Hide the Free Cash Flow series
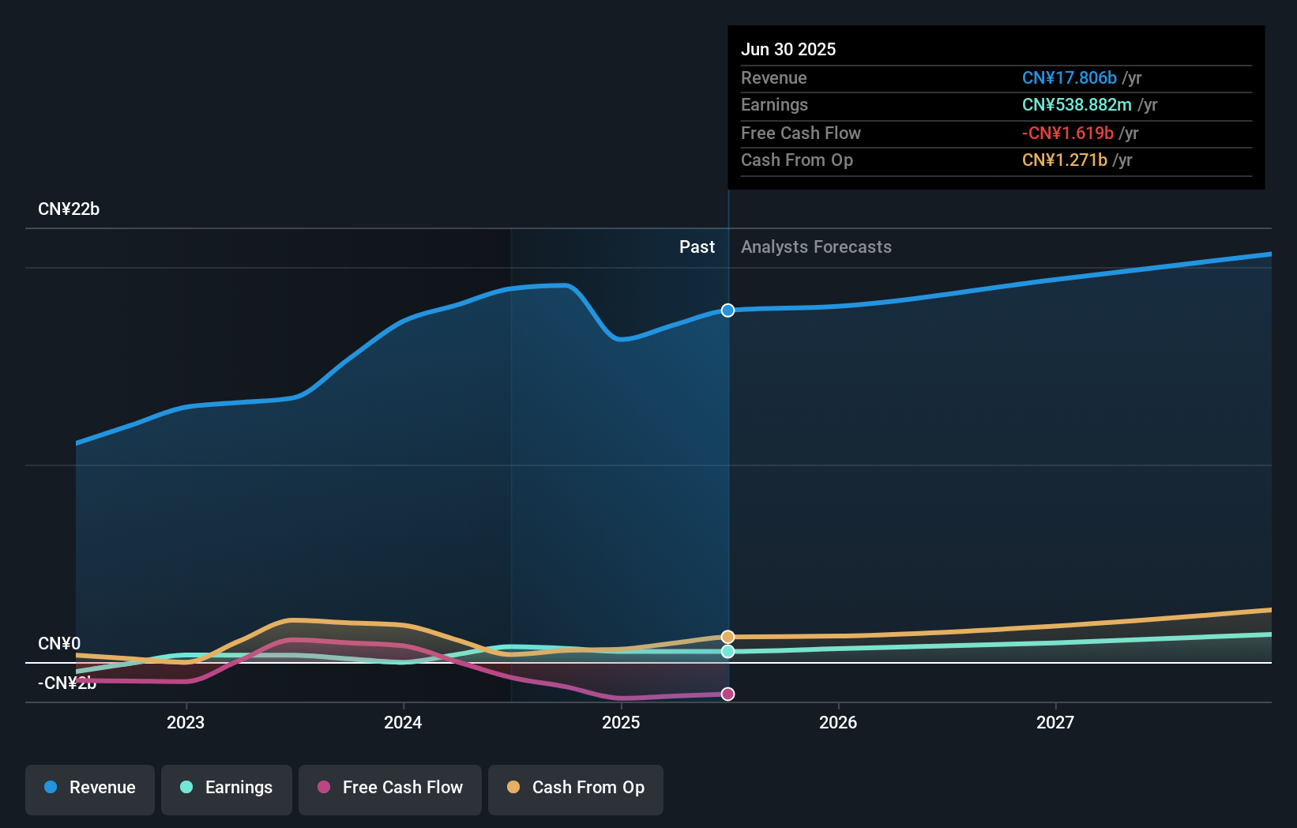The width and height of the screenshot is (1297, 828). (x=389, y=789)
